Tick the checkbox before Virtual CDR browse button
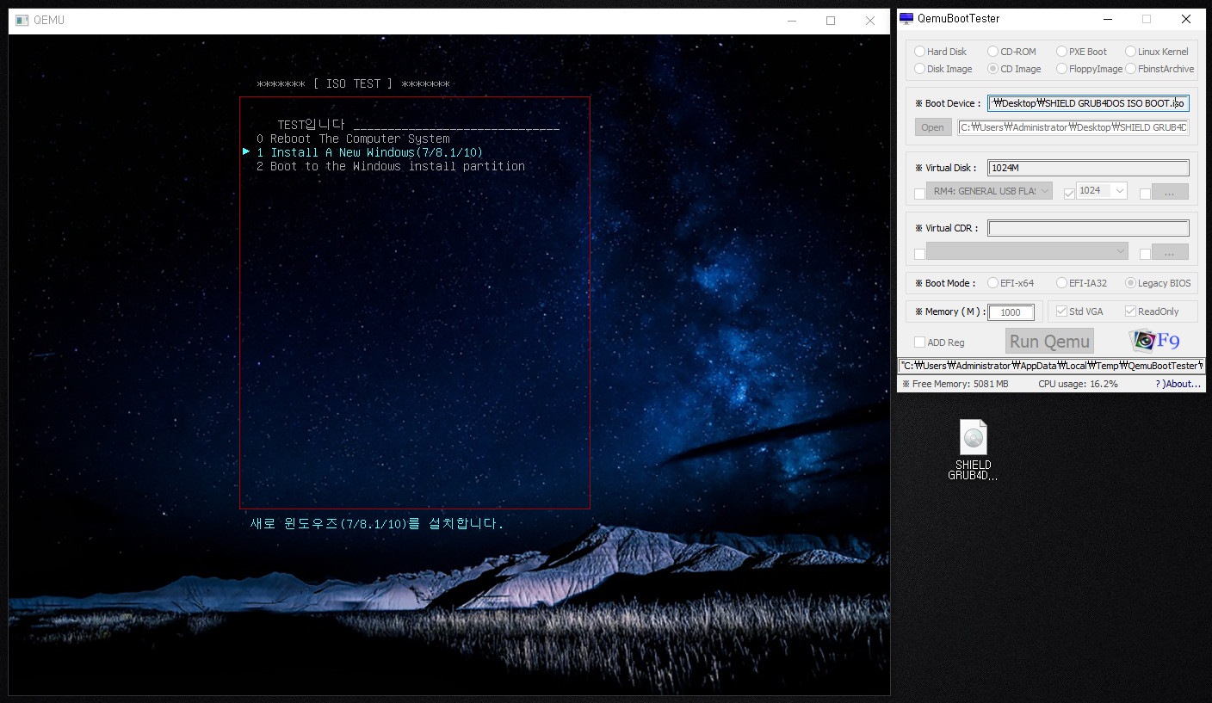 coord(1145,254)
